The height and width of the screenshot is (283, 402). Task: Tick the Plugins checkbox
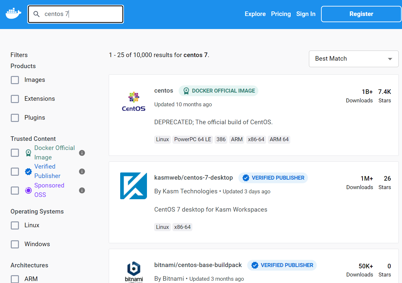click(15, 118)
